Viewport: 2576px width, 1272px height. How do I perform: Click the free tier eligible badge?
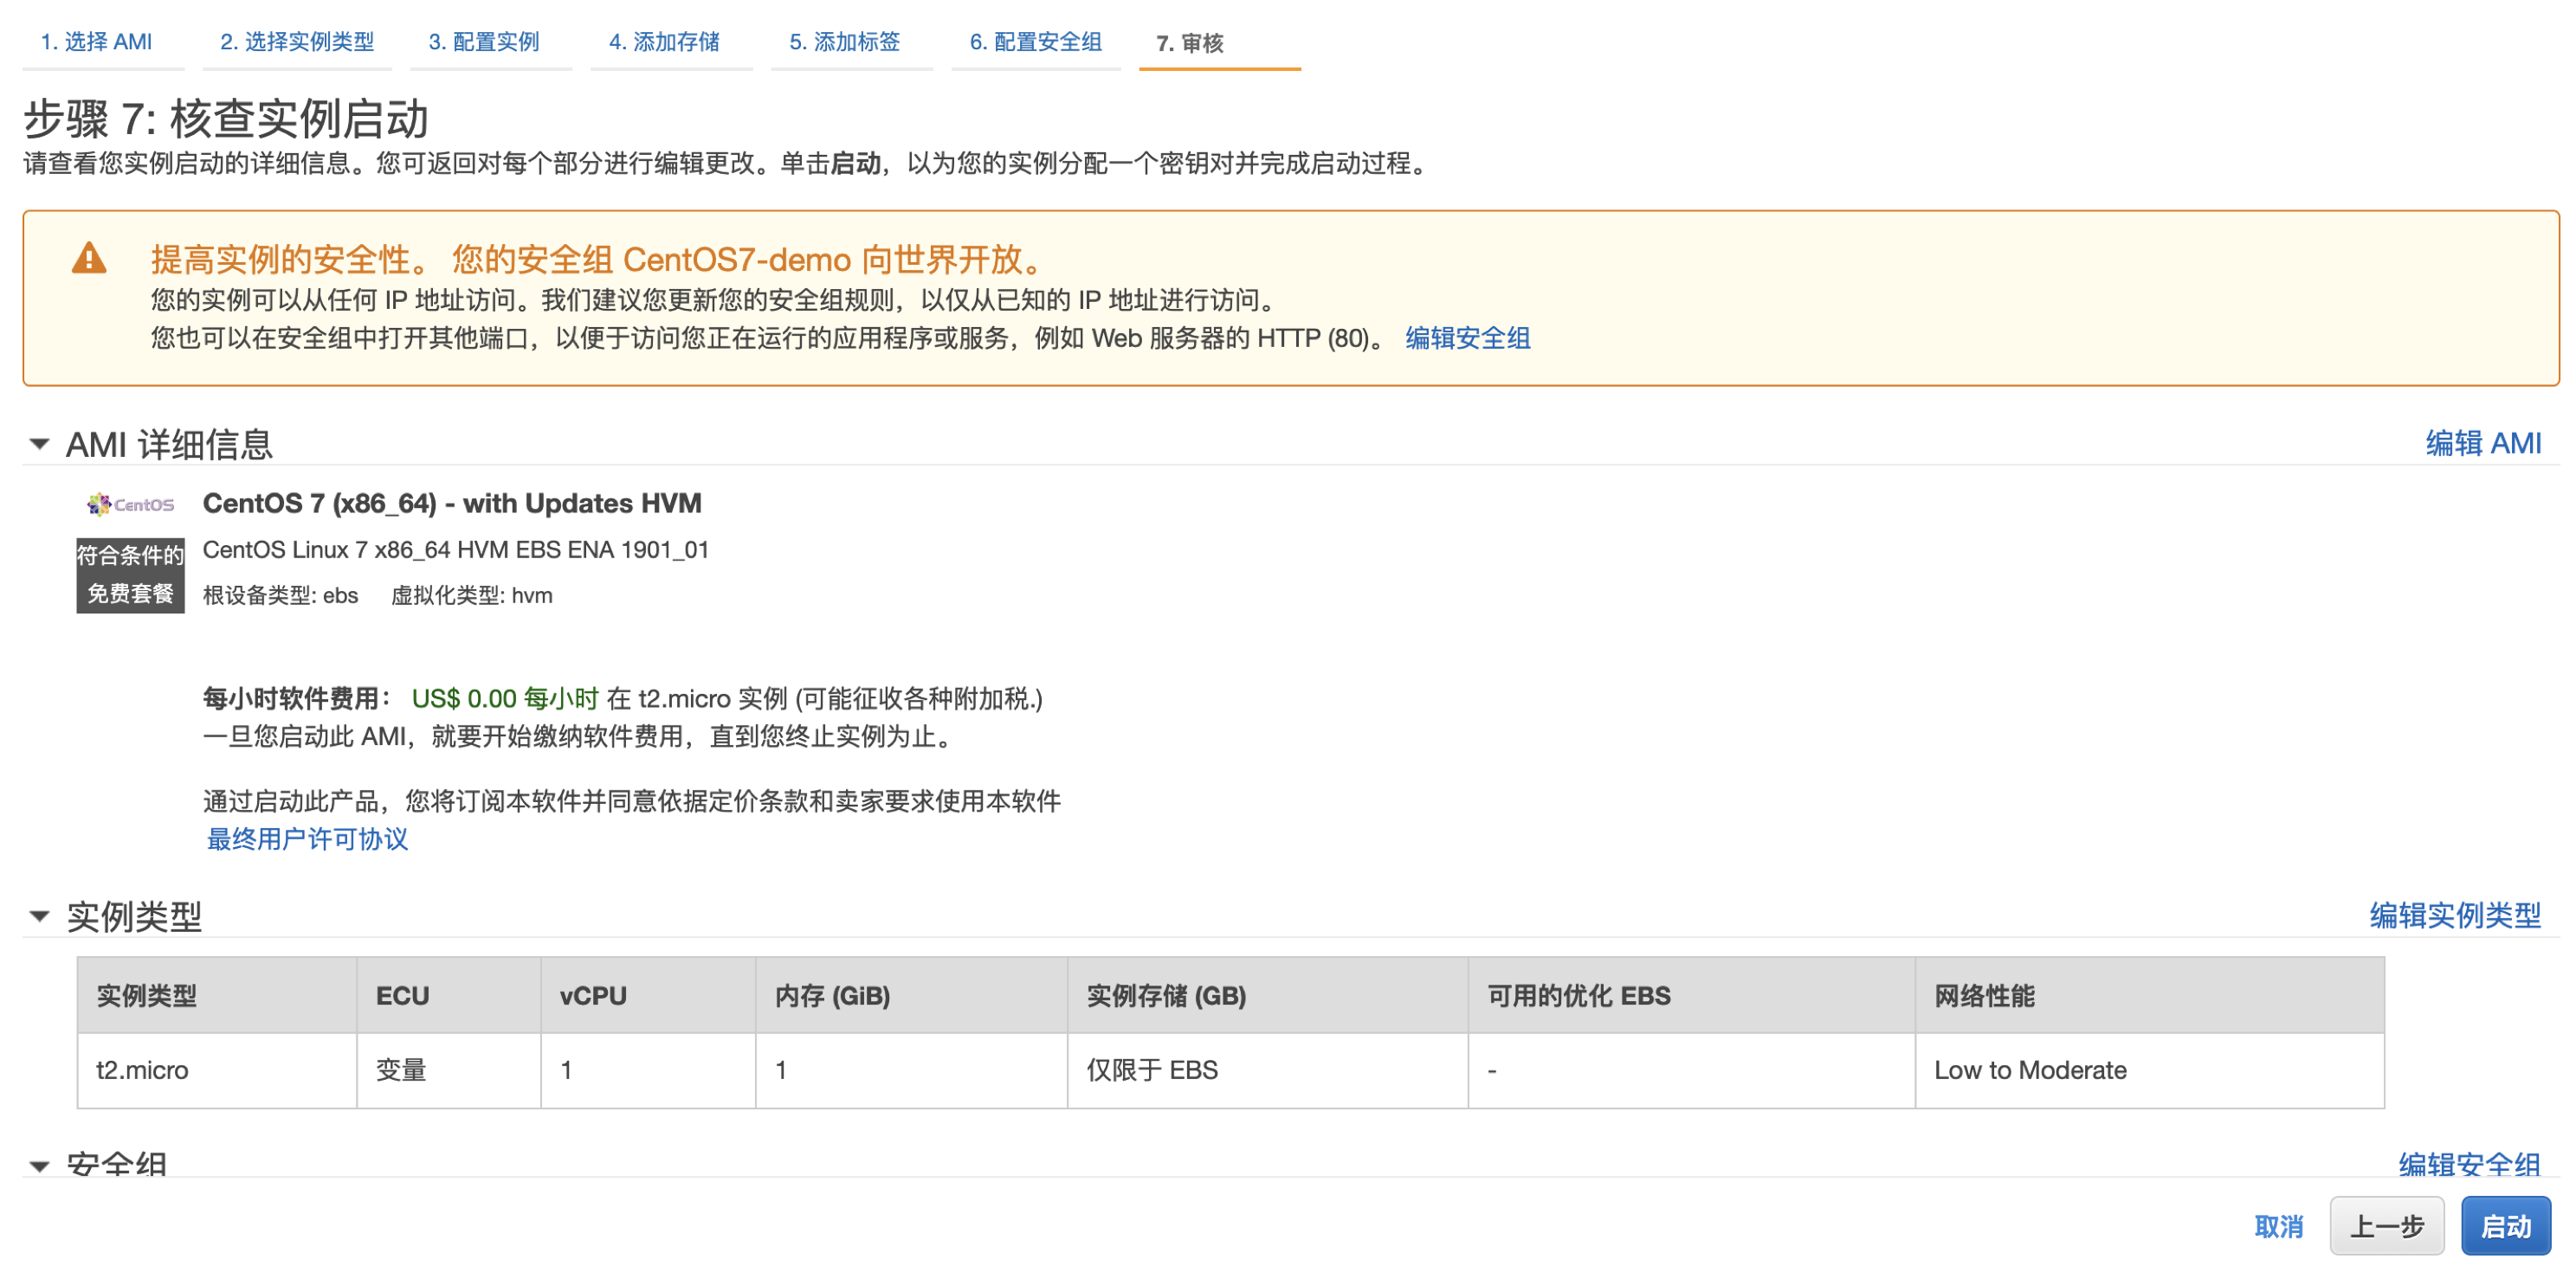click(130, 575)
